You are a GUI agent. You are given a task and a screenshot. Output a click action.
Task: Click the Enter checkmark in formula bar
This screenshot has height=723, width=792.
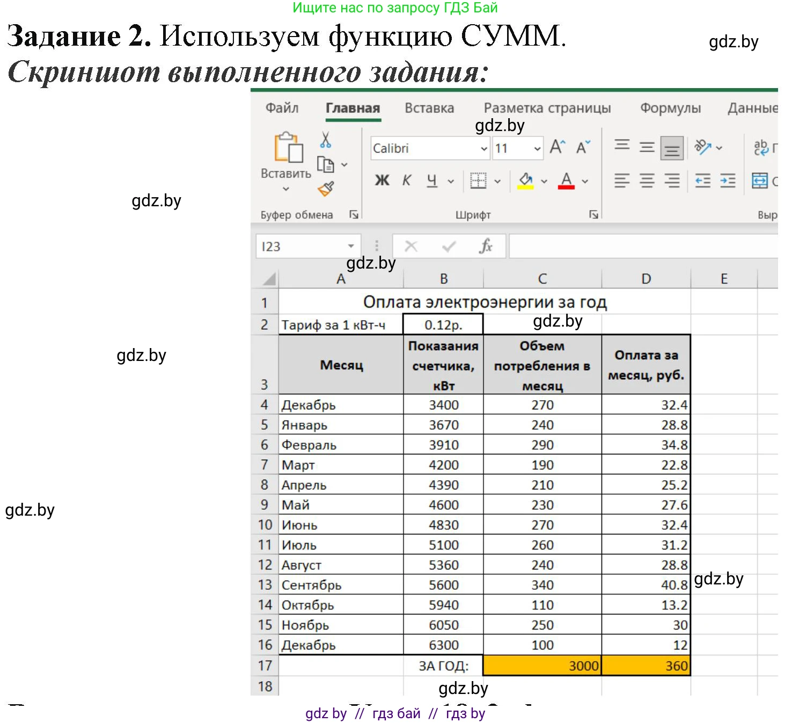(x=449, y=246)
